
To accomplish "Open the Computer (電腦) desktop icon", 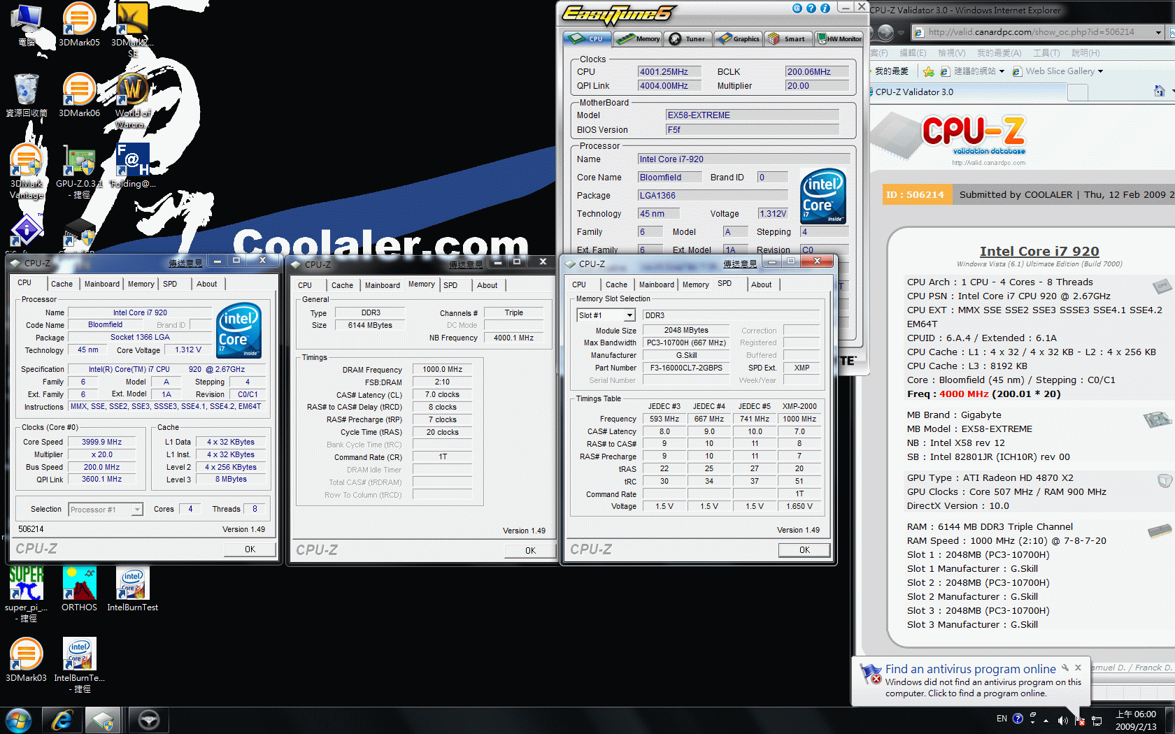I will [27, 24].
